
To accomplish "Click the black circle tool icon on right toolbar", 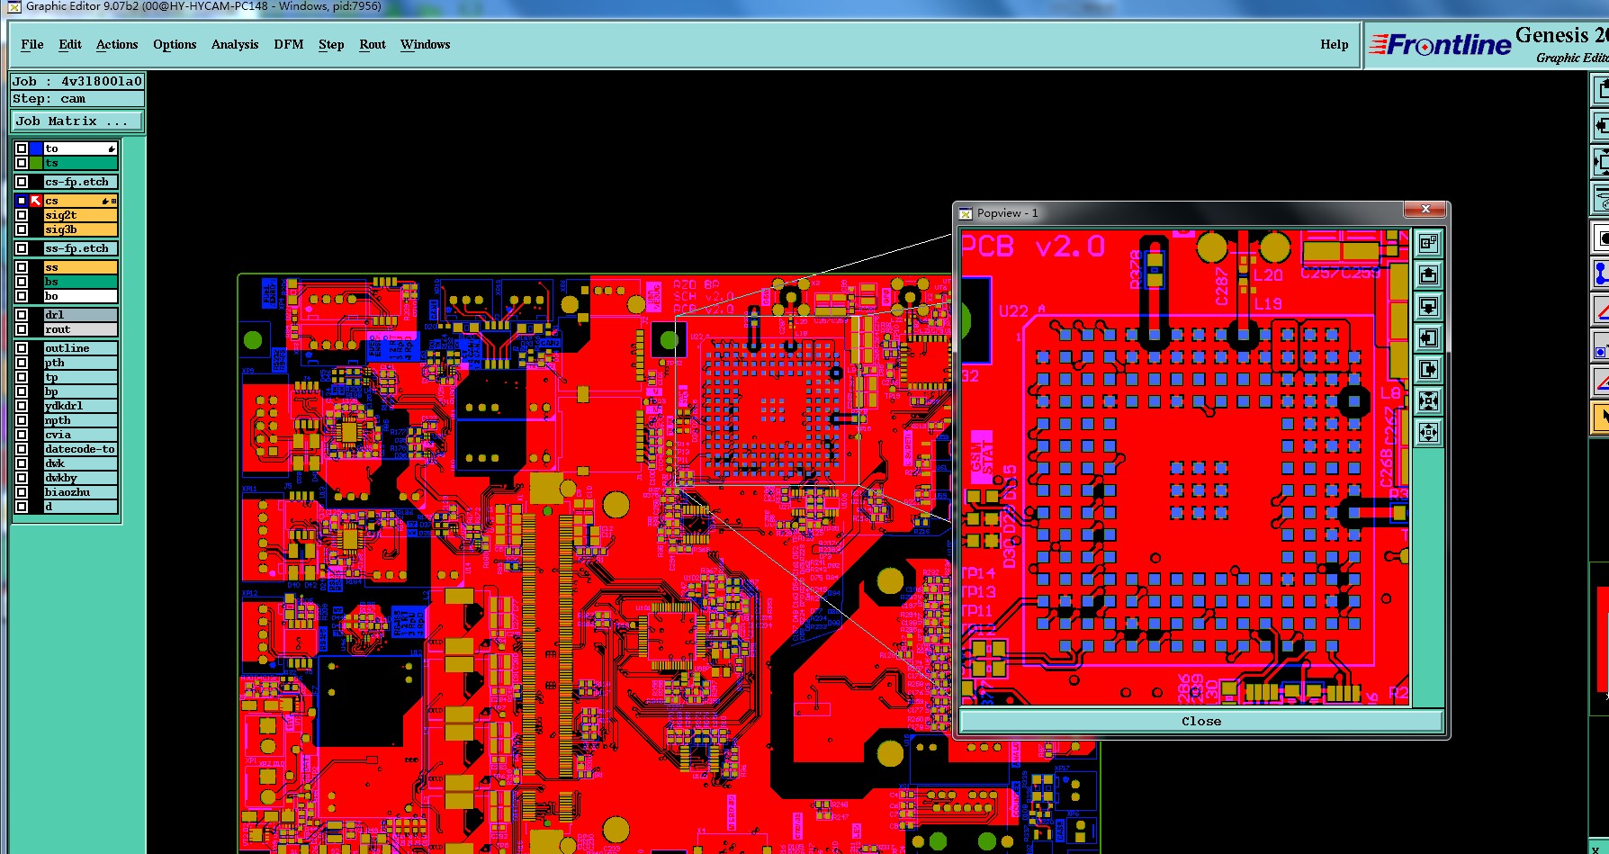I will point(1601,237).
